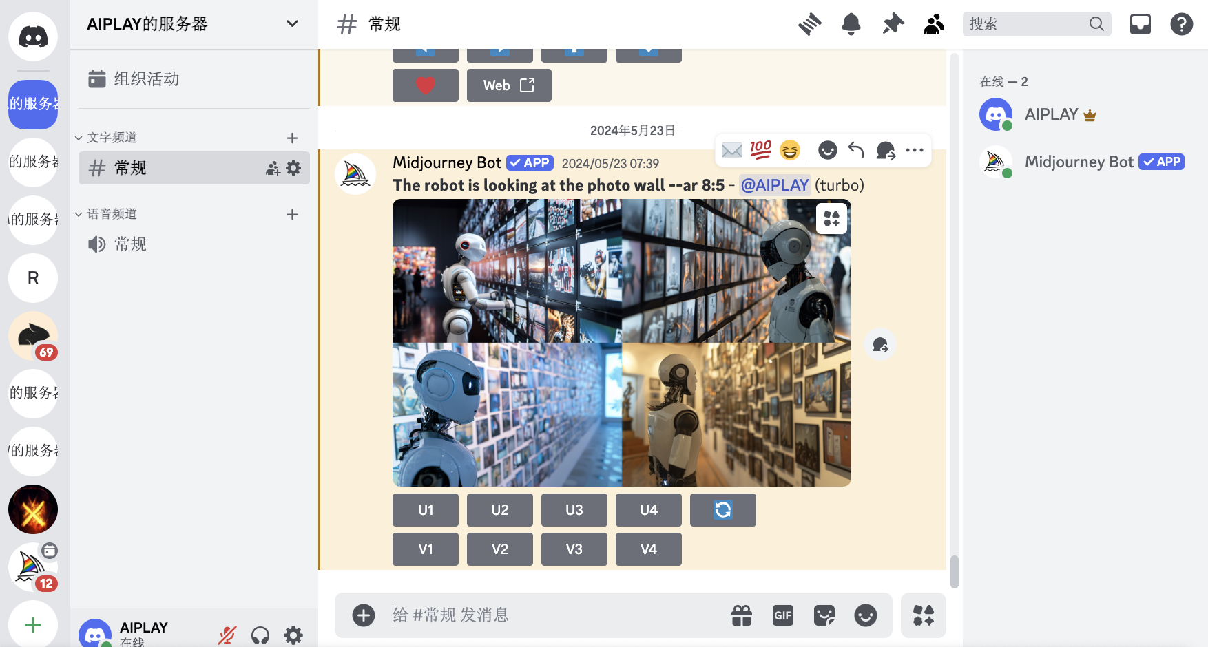Viewport: 1208px width, 647px height.
Task: Open add reaction picker in message toolbar
Action: pyautogui.click(x=828, y=150)
